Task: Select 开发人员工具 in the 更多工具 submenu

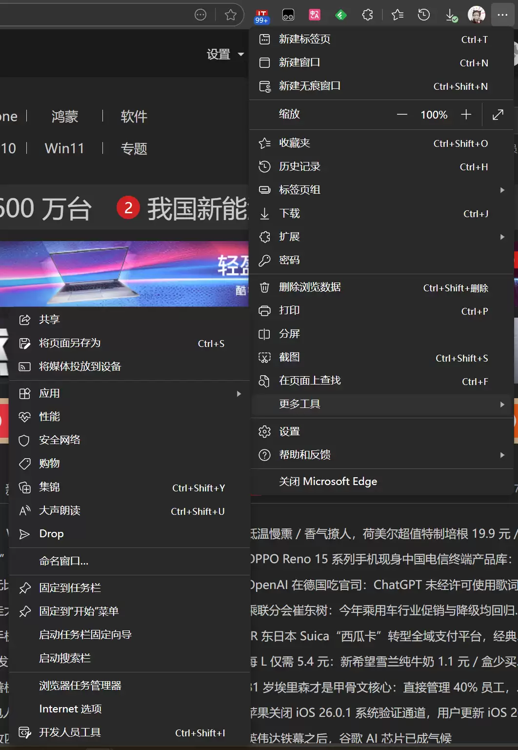Action: pos(70,732)
